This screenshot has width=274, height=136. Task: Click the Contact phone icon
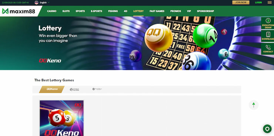point(268,47)
